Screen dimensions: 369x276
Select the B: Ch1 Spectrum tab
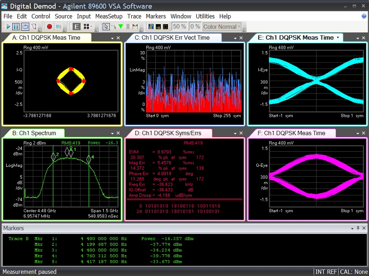[34, 133]
